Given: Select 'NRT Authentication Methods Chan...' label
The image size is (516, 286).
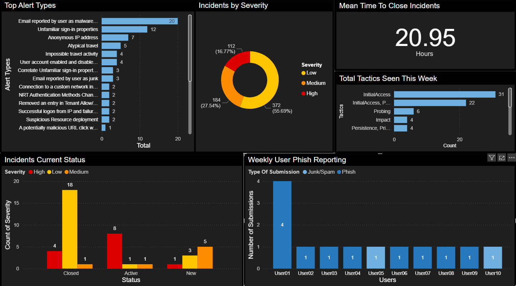Looking at the screenshot, I should [59, 95].
